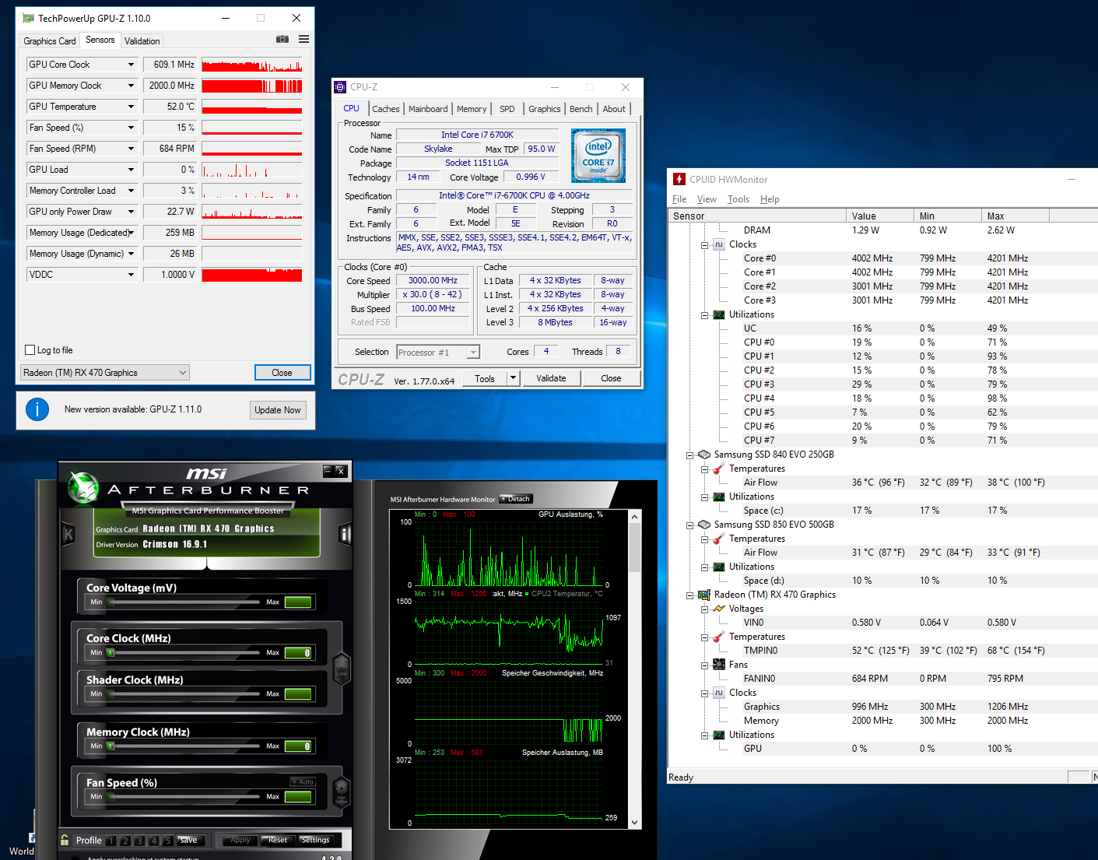This screenshot has width=1098, height=860.
Task: Open the Tools menu in HWMonitor
Action: point(738,199)
